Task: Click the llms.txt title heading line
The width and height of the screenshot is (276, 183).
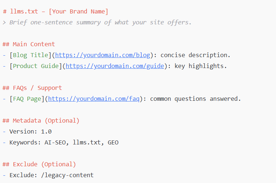Action: pyautogui.click(x=55, y=12)
